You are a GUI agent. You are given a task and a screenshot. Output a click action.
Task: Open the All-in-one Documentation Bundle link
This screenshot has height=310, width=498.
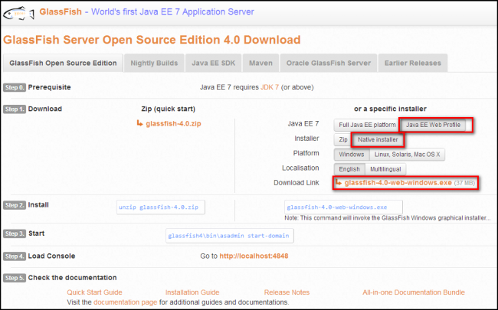[414, 292]
